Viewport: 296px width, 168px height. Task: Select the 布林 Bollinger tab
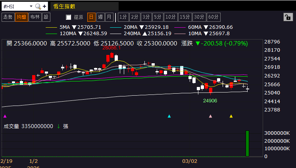35,17
